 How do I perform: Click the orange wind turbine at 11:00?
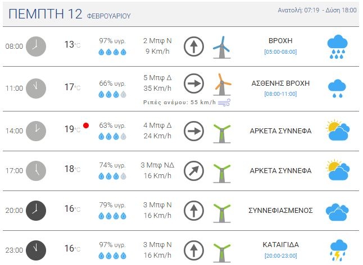tap(223, 84)
